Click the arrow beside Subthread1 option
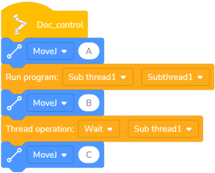This screenshot has width=215, height=173. tap(200, 77)
